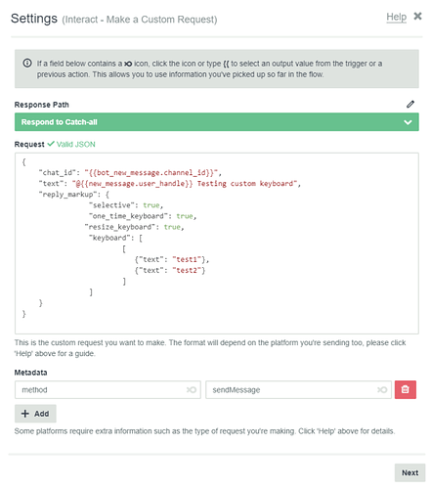The height and width of the screenshot is (489, 430).
Task: Add a new metadata row
Action: pyautogui.click(x=35, y=414)
